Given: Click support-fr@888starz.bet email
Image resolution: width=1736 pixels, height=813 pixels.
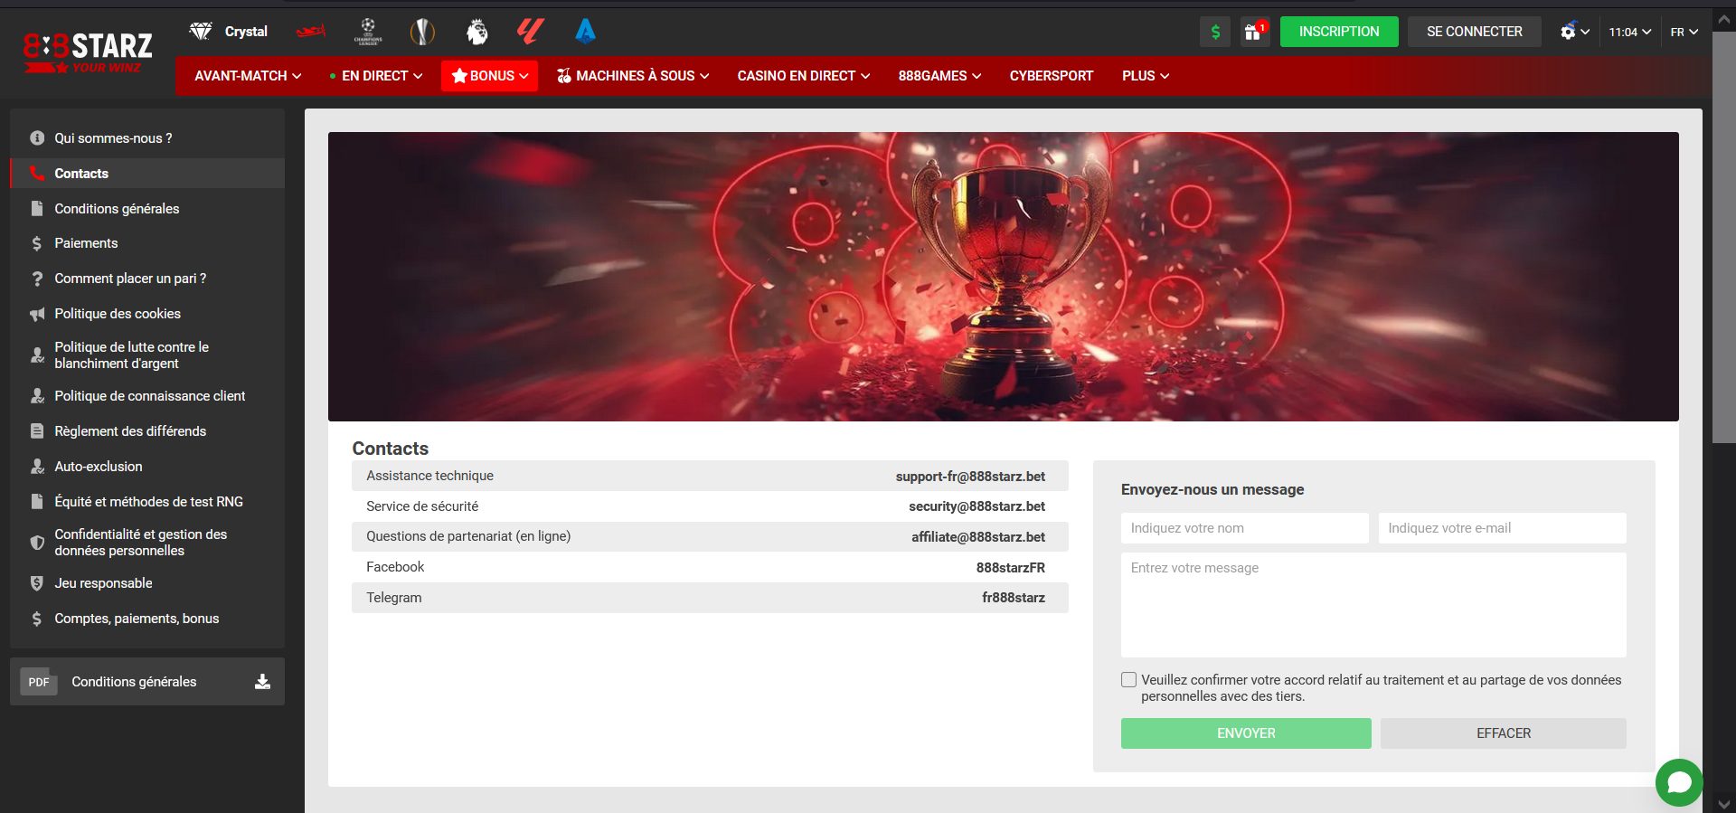Looking at the screenshot, I should coord(970,477).
